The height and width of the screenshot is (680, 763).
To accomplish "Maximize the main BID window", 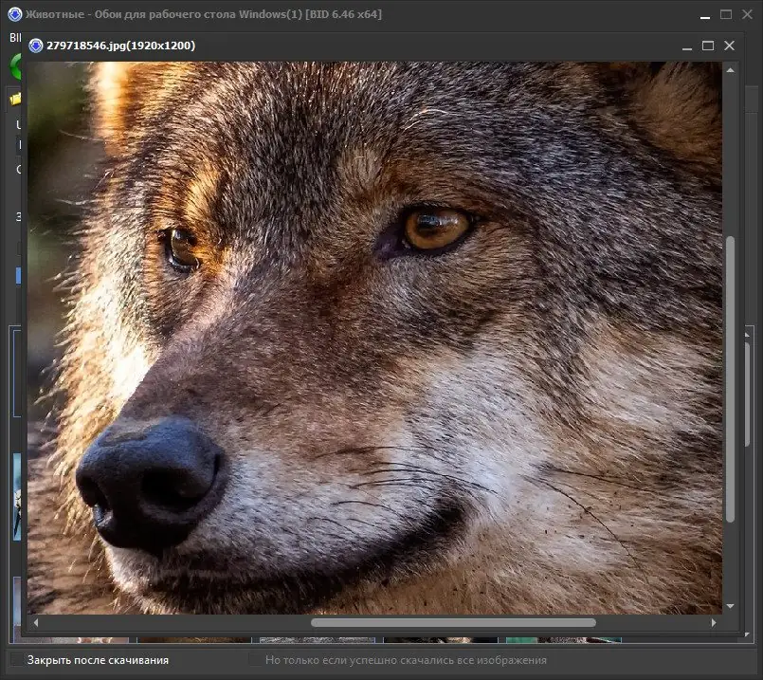I will [x=726, y=14].
